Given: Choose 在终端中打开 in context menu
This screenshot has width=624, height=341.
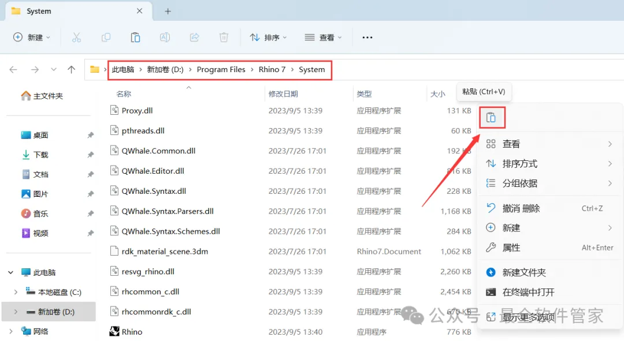Looking at the screenshot, I should [x=549, y=292].
